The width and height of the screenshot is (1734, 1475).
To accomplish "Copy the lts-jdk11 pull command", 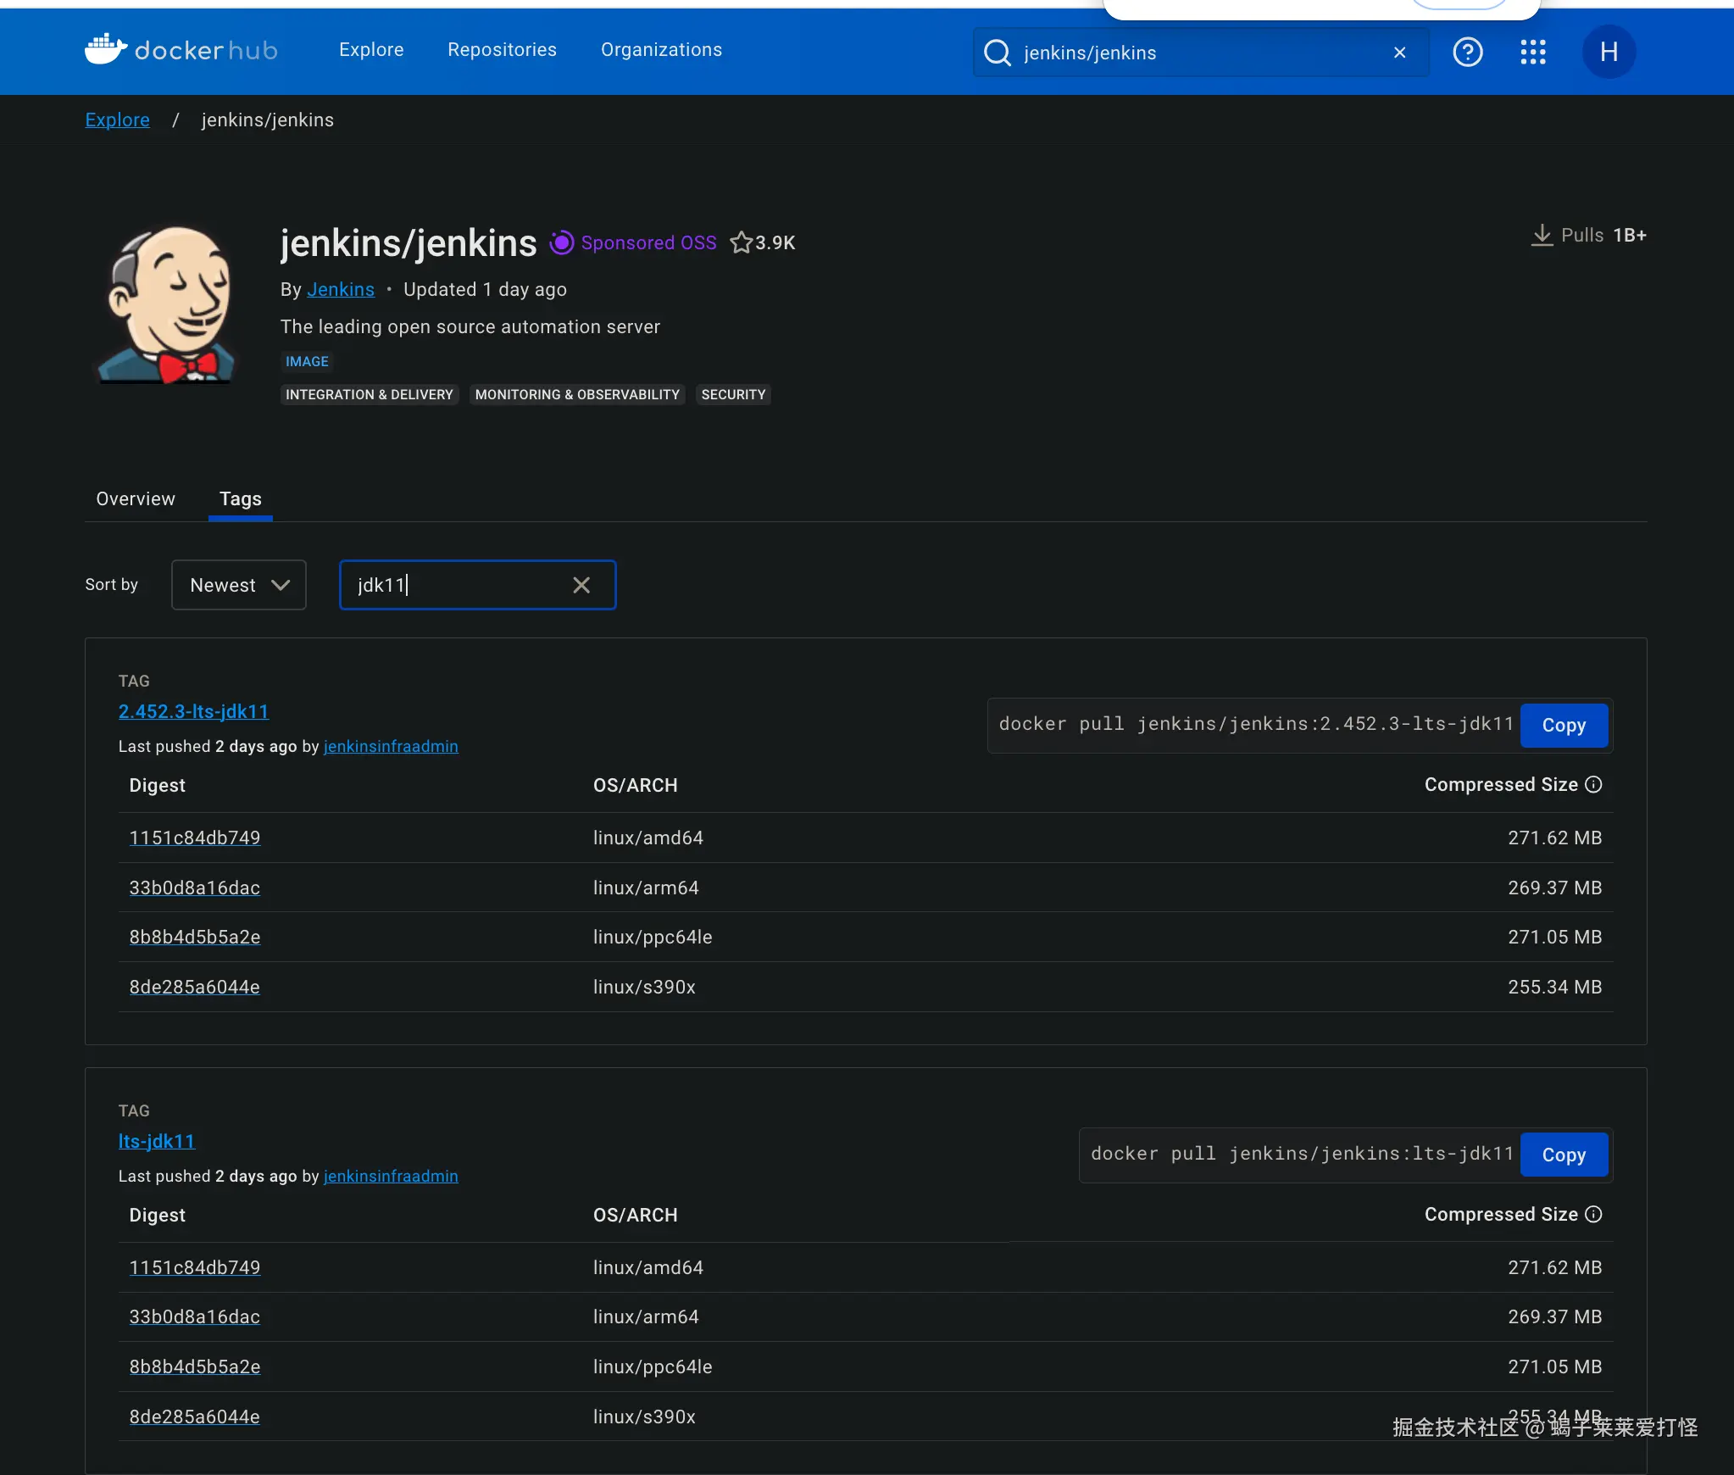I will tap(1563, 1155).
